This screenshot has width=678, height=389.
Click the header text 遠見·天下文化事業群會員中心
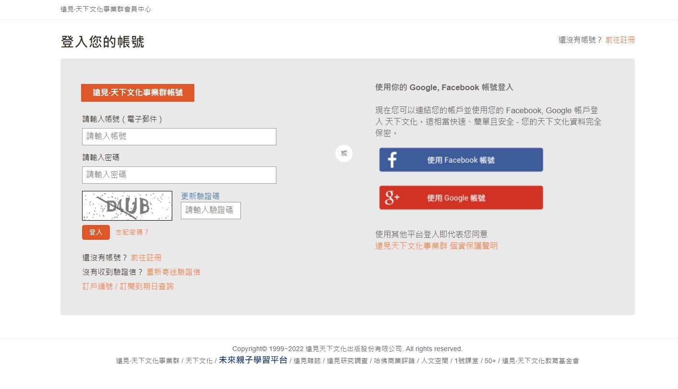coord(106,9)
